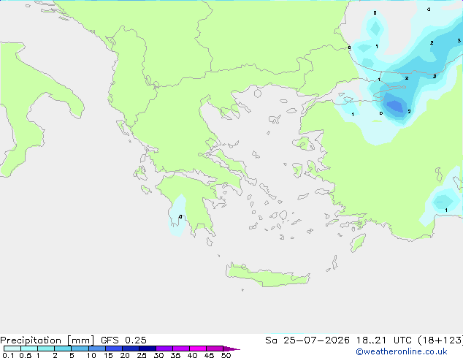Select the palest legend swatch between 0.1 and 0.5

click(12, 349)
